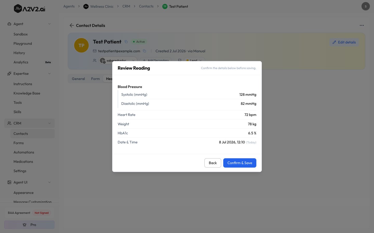This screenshot has width=374, height=233.
Task: Click the Active status badge
Action: (x=139, y=42)
